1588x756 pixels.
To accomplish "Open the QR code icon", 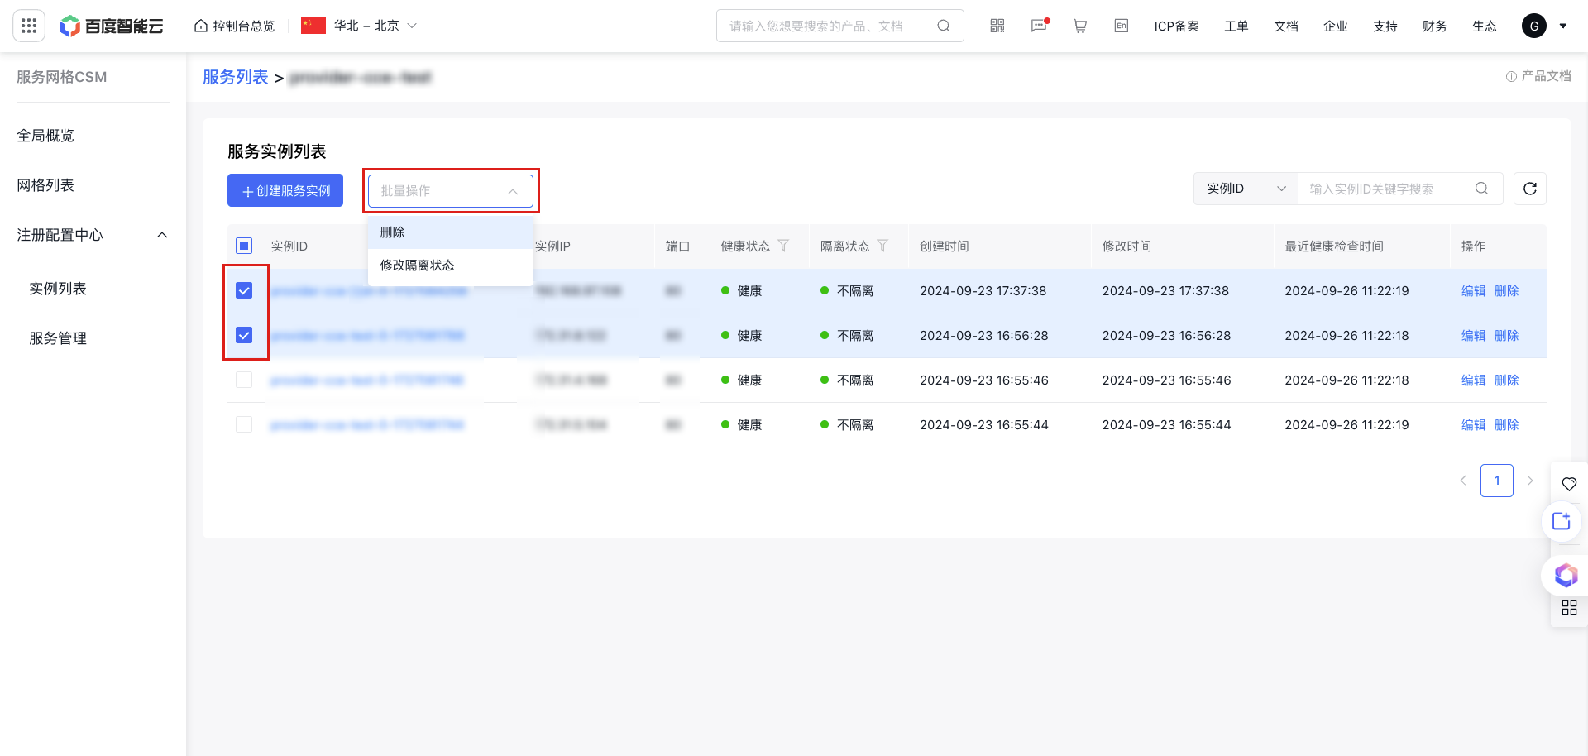I will 997,26.
